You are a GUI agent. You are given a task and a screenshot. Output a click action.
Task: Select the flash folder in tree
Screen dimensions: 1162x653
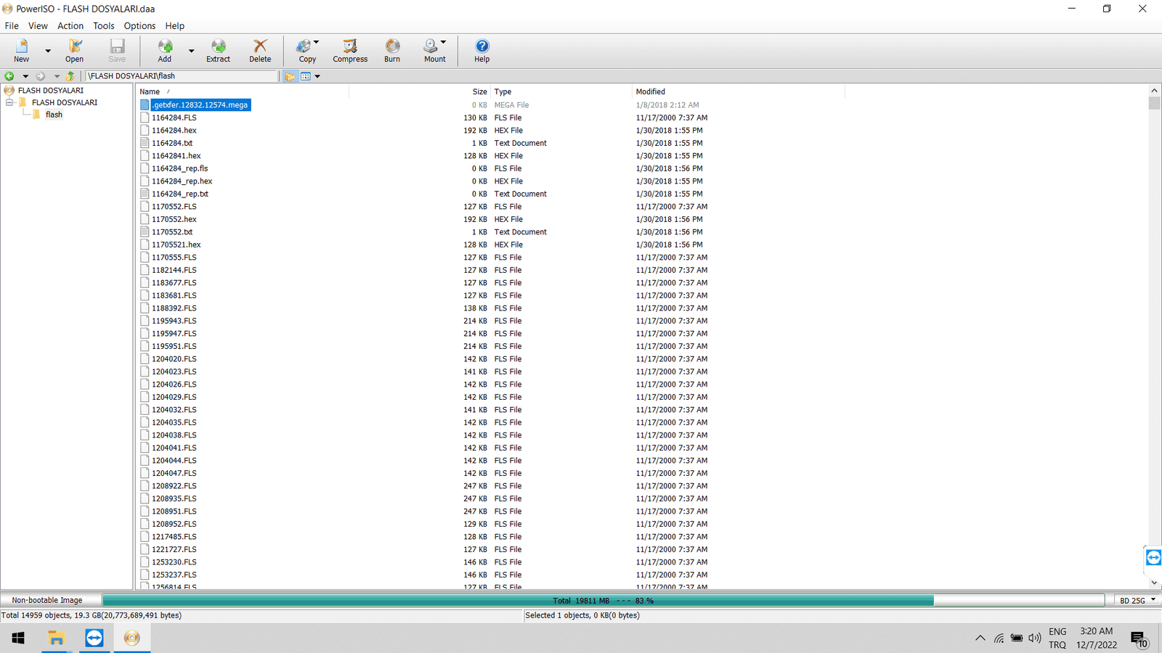[x=54, y=115]
